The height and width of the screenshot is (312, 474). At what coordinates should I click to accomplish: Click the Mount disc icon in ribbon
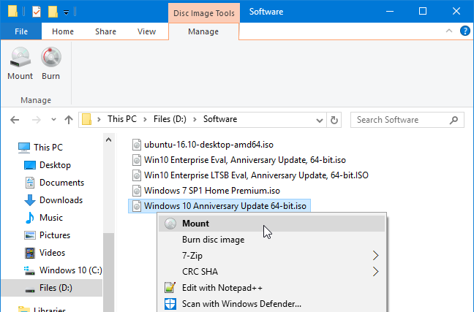[x=20, y=58]
